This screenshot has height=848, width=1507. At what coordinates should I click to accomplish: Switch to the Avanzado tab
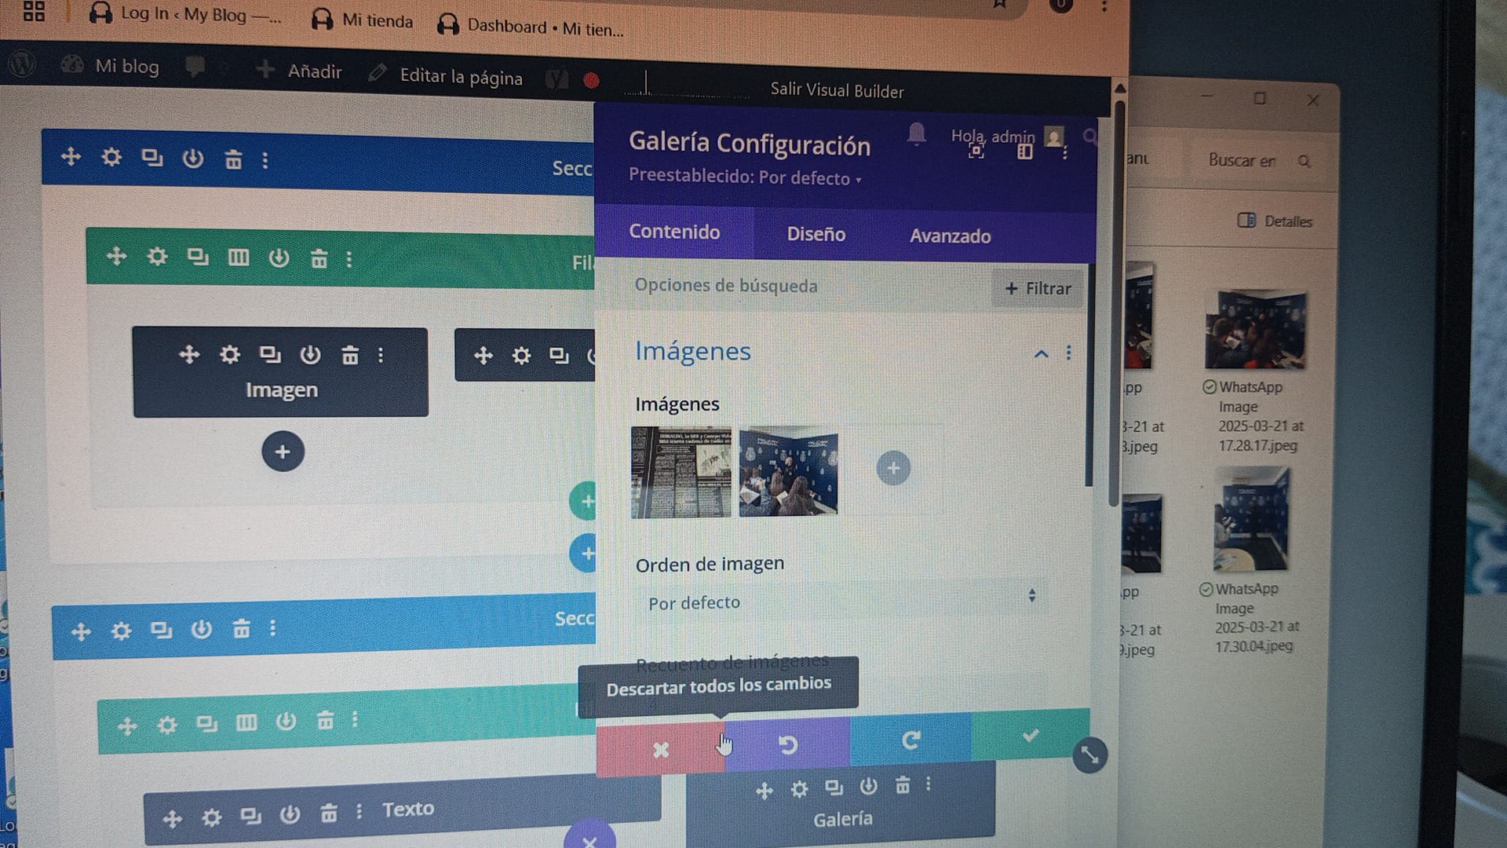click(x=950, y=236)
